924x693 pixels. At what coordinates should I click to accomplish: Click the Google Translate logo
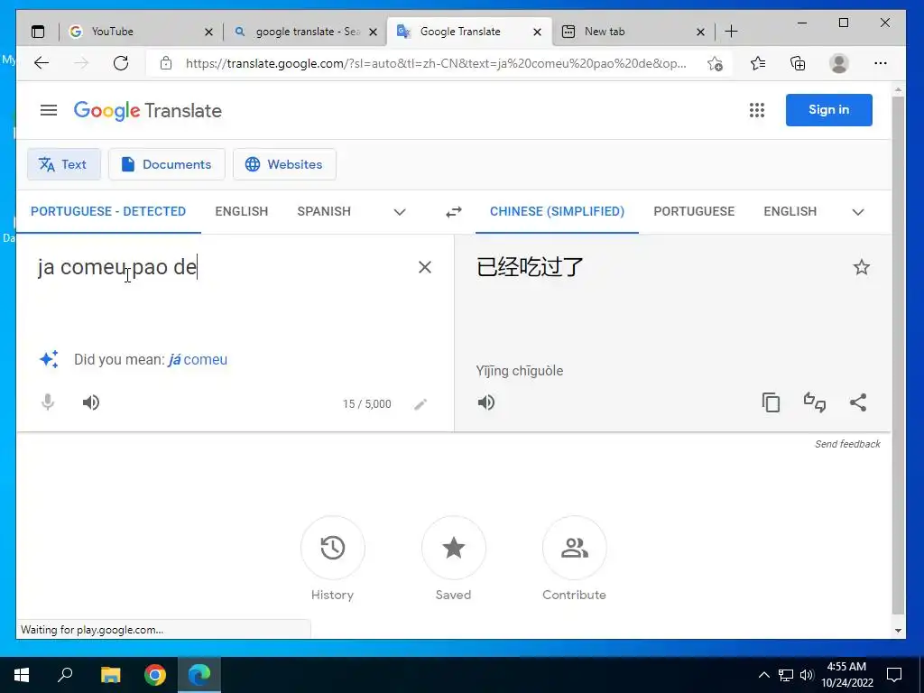(x=147, y=111)
